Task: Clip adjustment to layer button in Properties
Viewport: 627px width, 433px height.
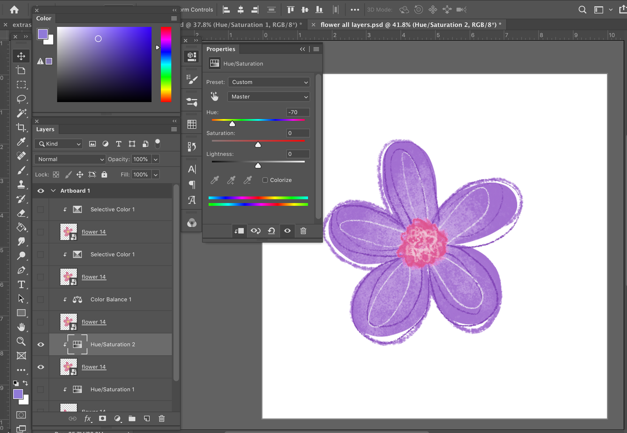Action: (x=239, y=231)
